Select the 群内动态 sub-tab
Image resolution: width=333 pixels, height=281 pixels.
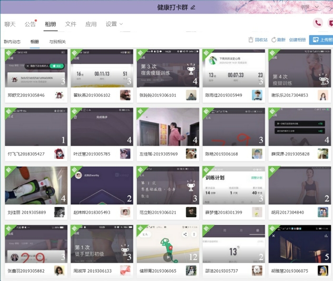(x=12, y=42)
